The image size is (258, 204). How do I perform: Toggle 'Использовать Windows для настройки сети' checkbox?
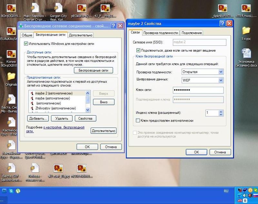click(x=26, y=44)
